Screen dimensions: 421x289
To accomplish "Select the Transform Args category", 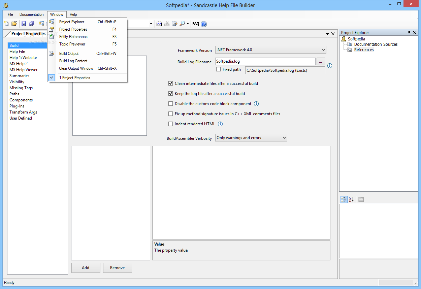I will 23,112.
